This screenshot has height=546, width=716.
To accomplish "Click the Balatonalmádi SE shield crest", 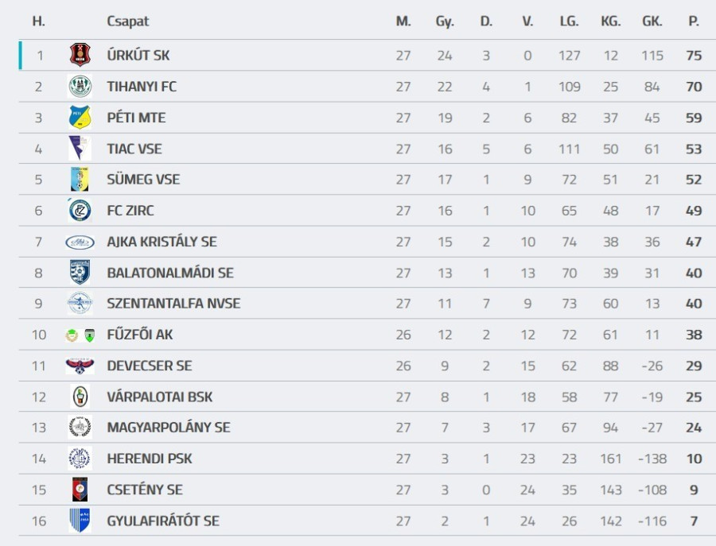I will point(80,273).
